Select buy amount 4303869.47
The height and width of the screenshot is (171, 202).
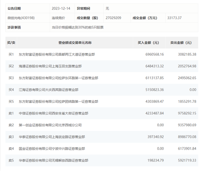coord(155,102)
